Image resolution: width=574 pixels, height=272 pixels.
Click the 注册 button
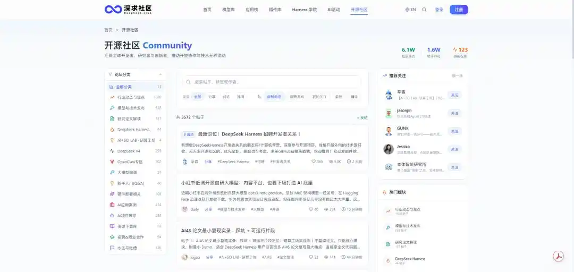[459, 10]
